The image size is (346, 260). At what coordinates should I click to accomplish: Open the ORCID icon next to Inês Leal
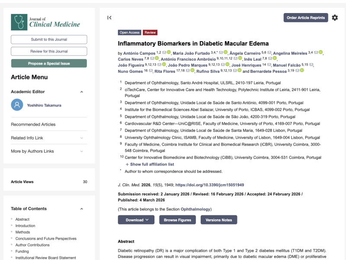[275, 58]
